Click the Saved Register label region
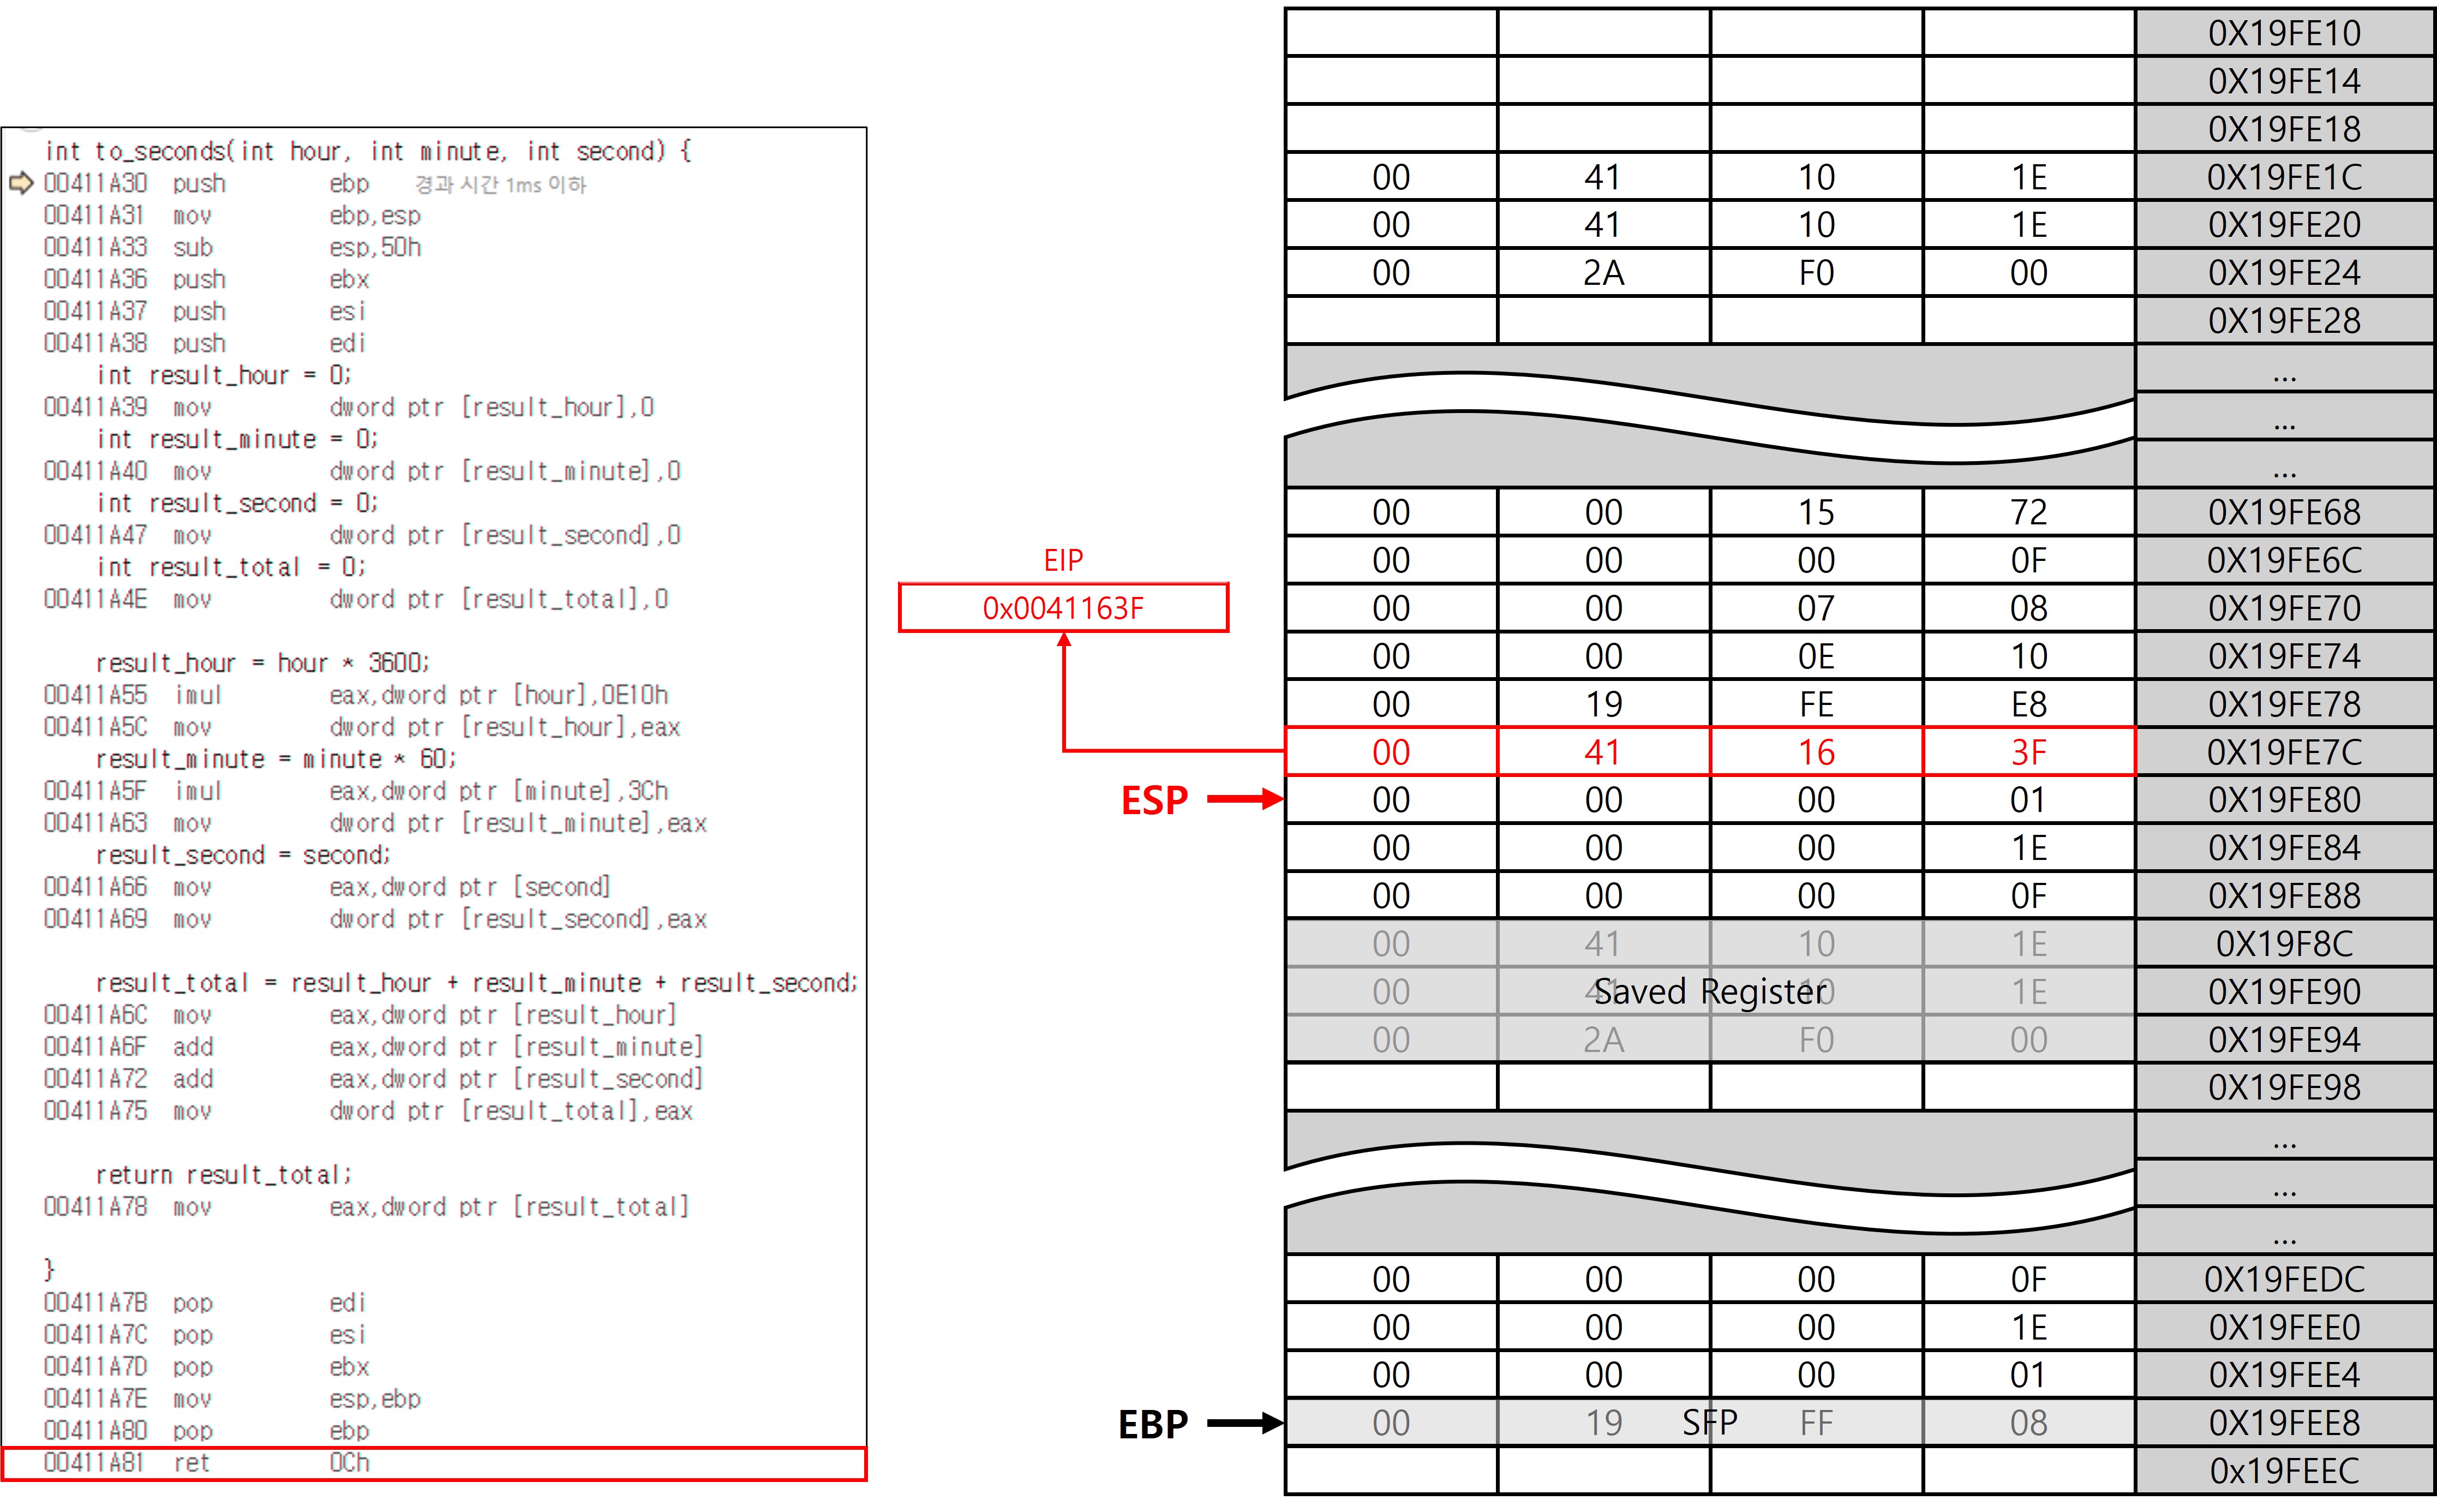The width and height of the screenshot is (2437, 1512). click(x=1709, y=992)
